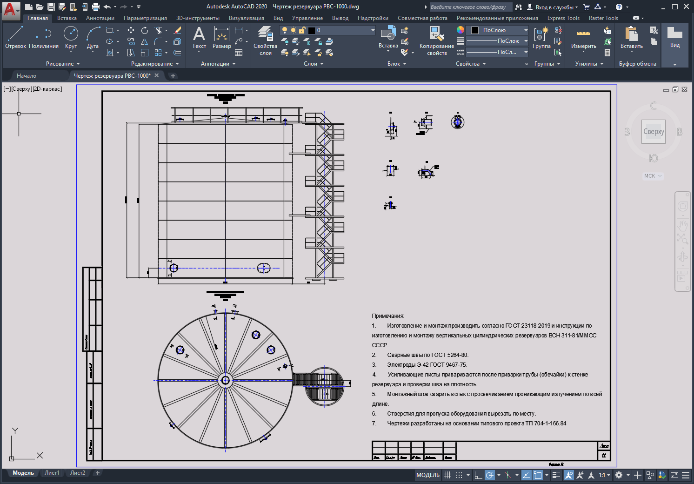Toggle polar tracking in status bar
Viewport: 694px width, 484px height.
[489, 475]
